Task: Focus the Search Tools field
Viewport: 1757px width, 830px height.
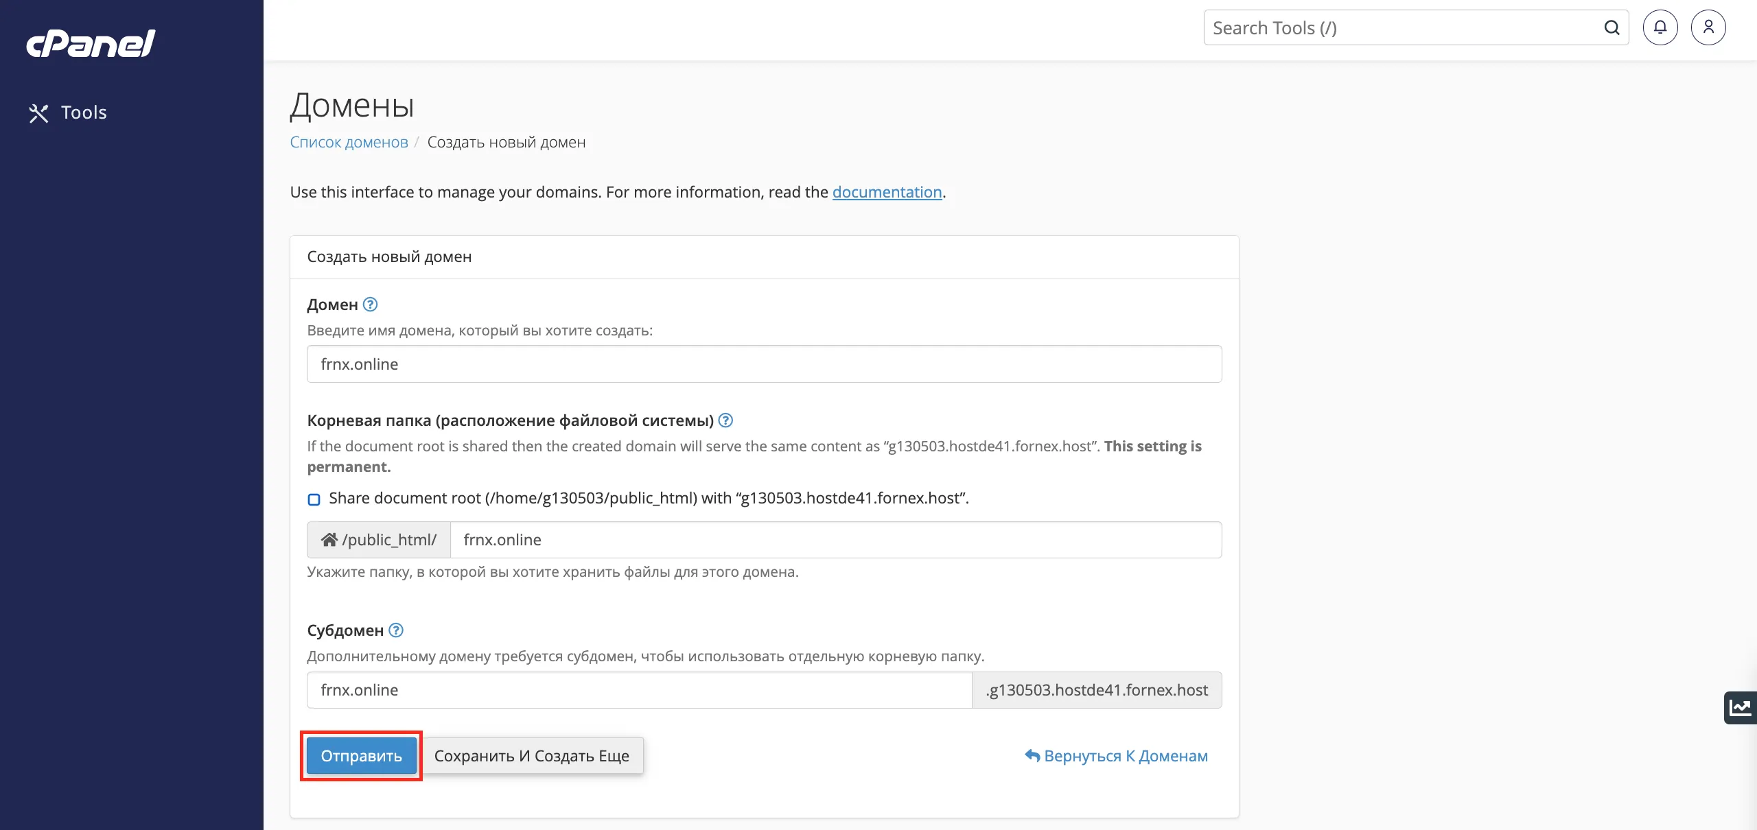Action: [x=1400, y=27]
